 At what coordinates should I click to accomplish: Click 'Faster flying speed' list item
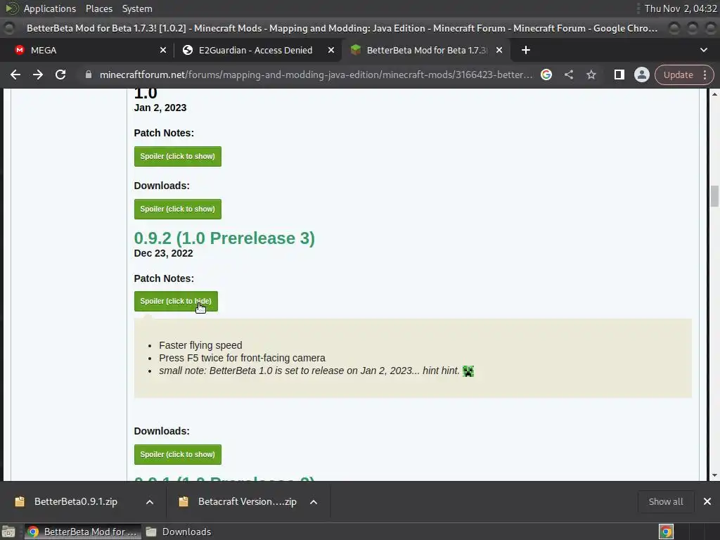click(200, 345)
